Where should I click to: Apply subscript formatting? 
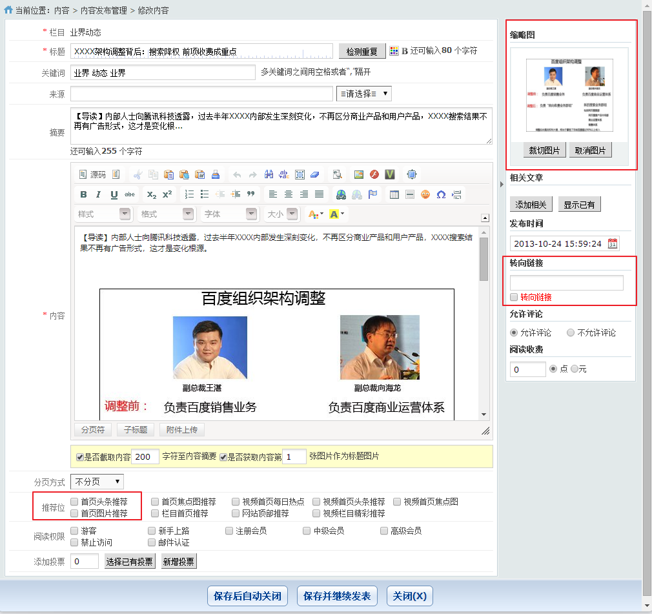(151, 194)
